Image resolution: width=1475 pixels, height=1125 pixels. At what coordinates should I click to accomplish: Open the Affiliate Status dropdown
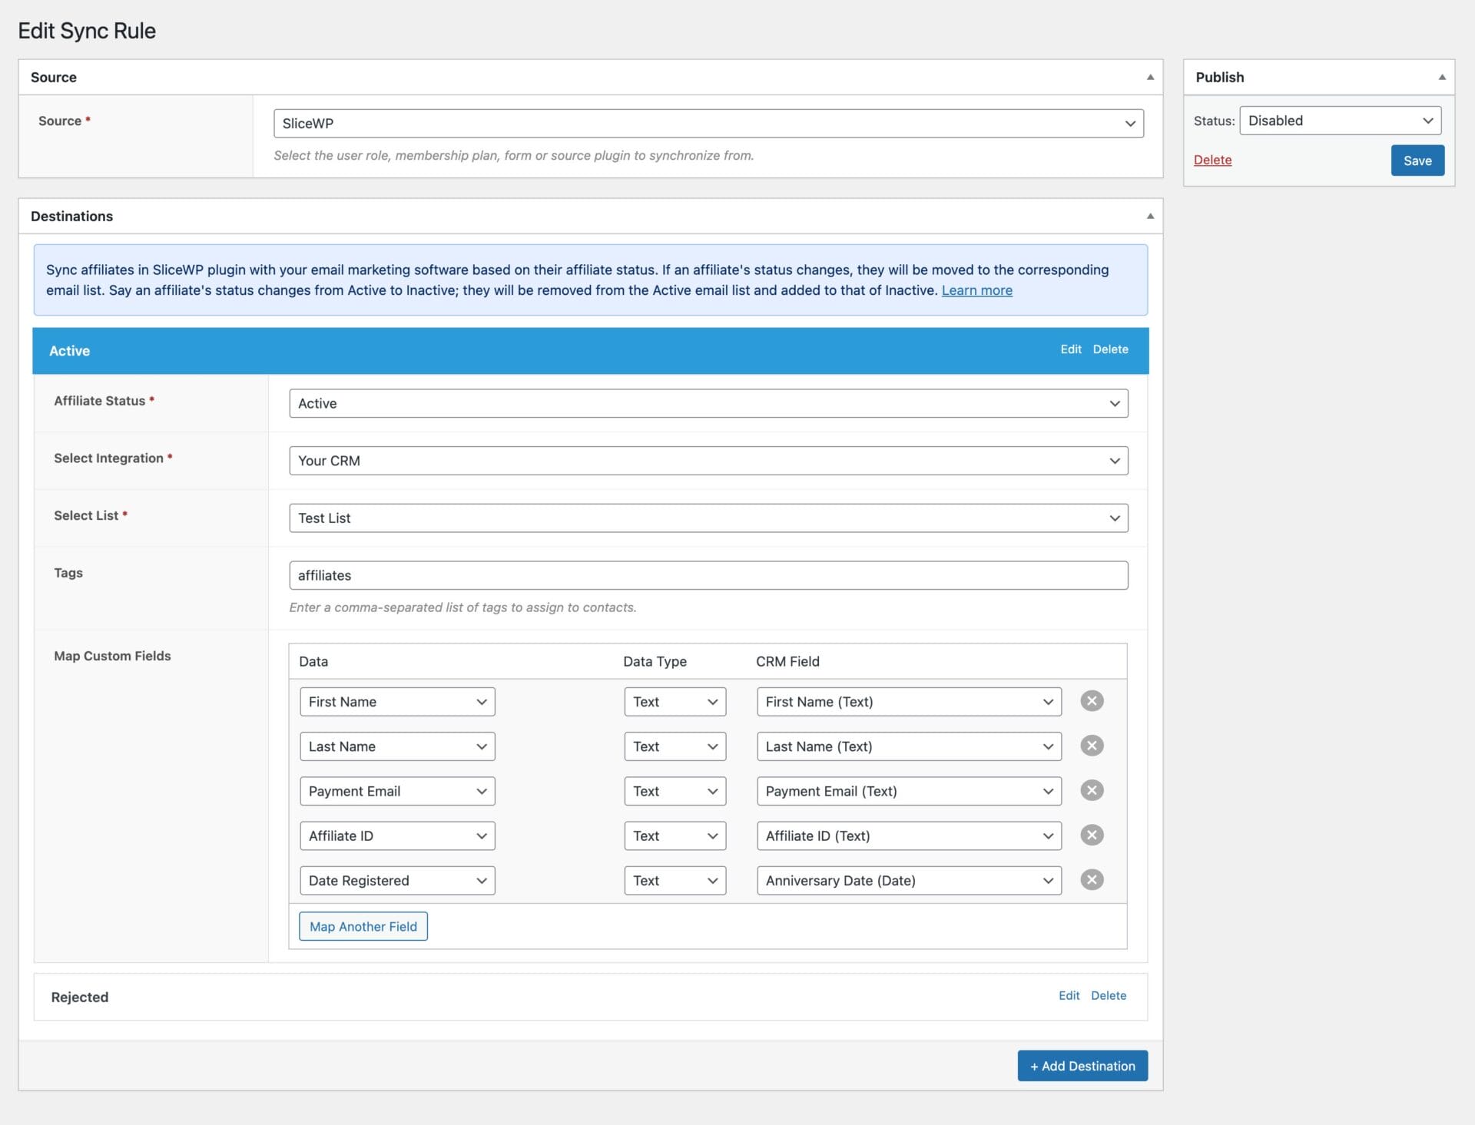[x=708, y=403]
